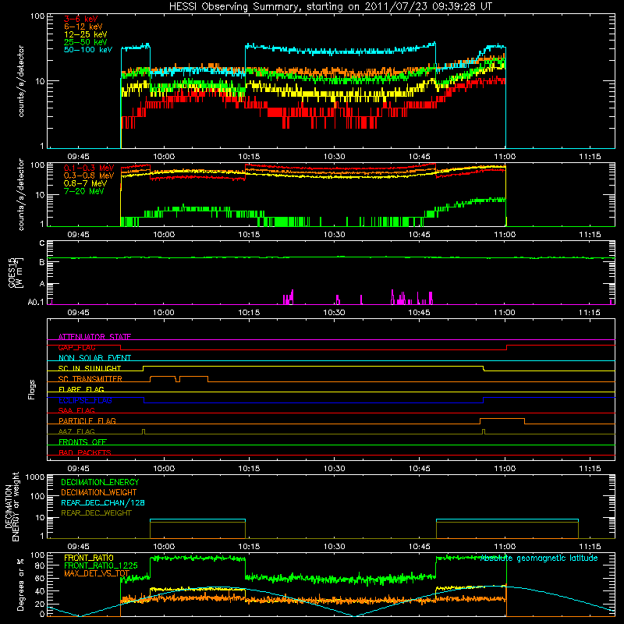The height and width of the screenshot is (624, 624).
Task: Select the SAA_FLAG label
Action: [x=76, y=410]
